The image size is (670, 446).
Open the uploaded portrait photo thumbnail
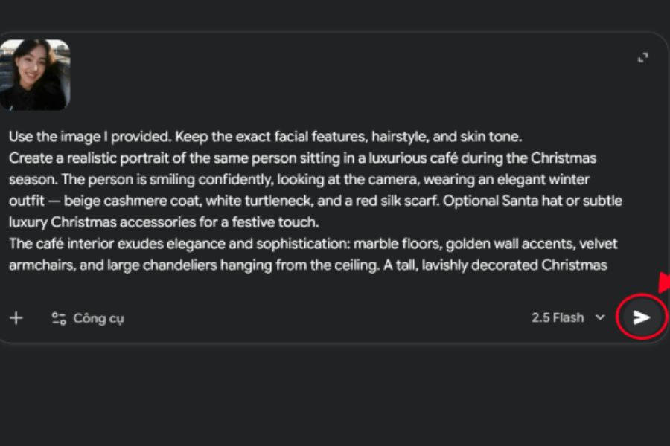pyautogui.click(x=35, y=74)
